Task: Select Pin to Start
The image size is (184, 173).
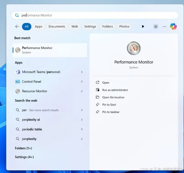Action: pyautogui.click(x=109, y=105)
